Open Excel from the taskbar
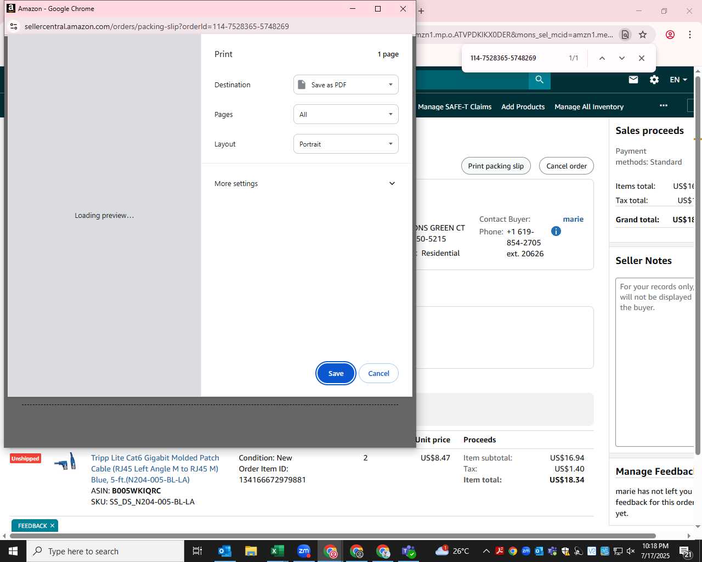 [x=278, y=551]
